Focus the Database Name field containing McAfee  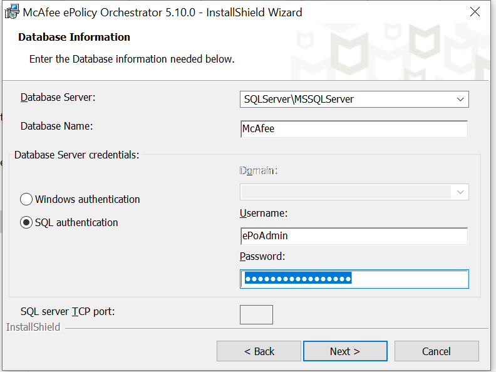click(x=354, y=129)
